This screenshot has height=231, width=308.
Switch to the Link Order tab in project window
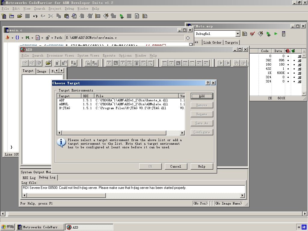click(x=212, y=42)
